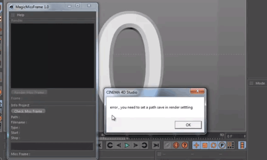Close the MagicMissFrame window

89,6
